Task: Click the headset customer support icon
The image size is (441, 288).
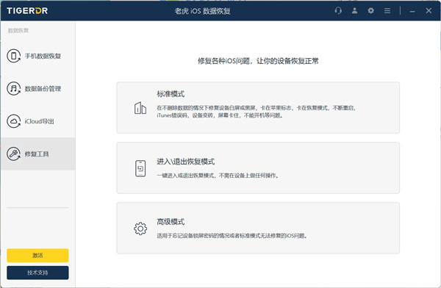Action: click(338, 11)
